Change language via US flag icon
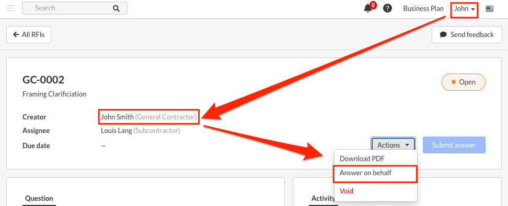This screenshot has height=206, width=508. [x=490, y=9]
